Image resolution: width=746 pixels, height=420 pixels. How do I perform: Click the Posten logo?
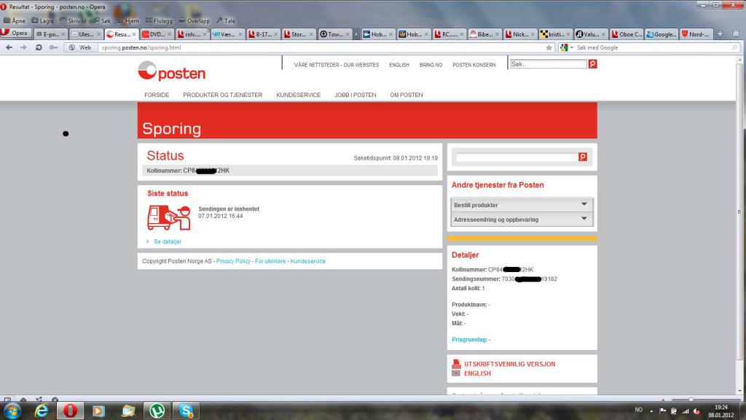[171, 71]
